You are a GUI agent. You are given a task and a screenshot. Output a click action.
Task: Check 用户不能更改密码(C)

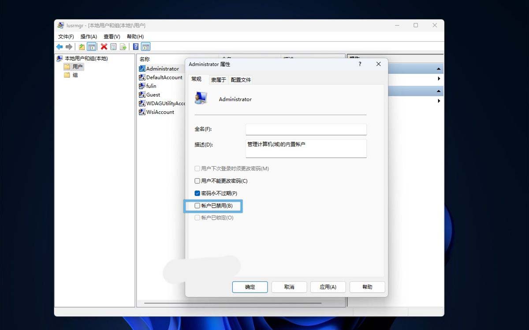pos(197,181)
